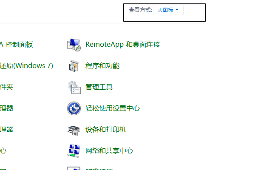Click the 管理工具 gear icon
The height and width of the screenshot is (170, 255).
(x=74, y=87)
